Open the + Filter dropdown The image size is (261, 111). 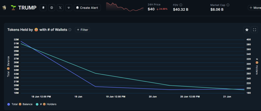pyautogui.click(x=82, y=30)
